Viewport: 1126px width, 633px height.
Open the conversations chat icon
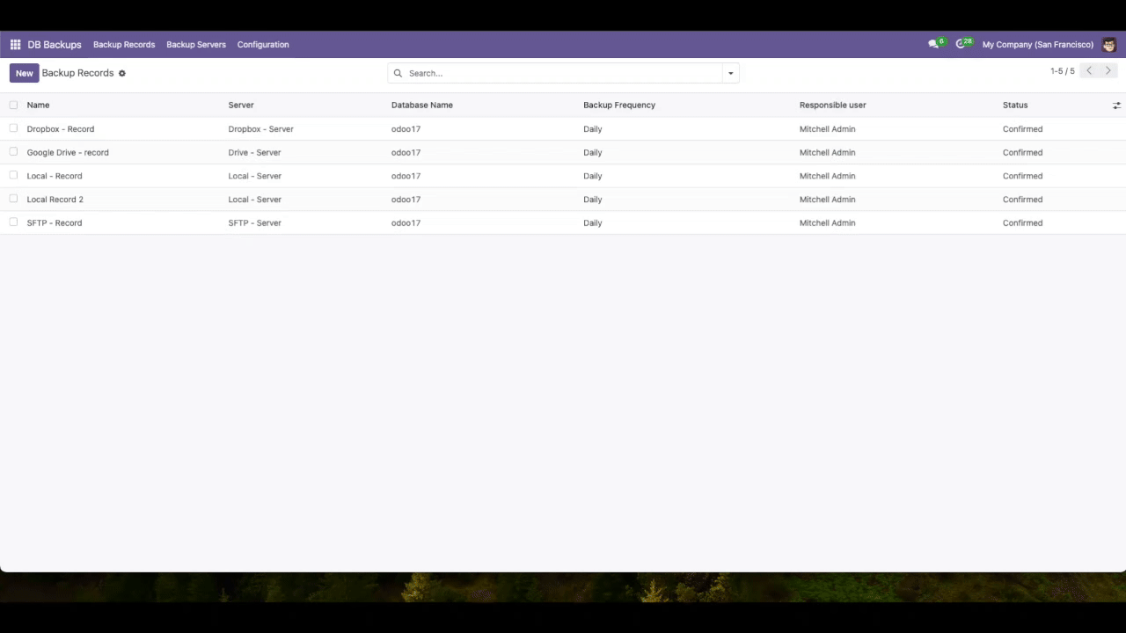(933, 44)
